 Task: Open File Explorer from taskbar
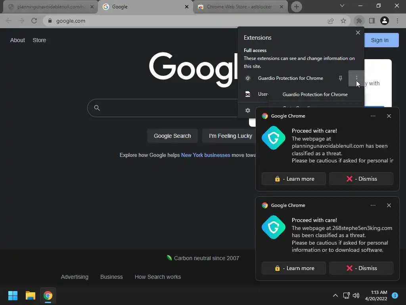30,295
